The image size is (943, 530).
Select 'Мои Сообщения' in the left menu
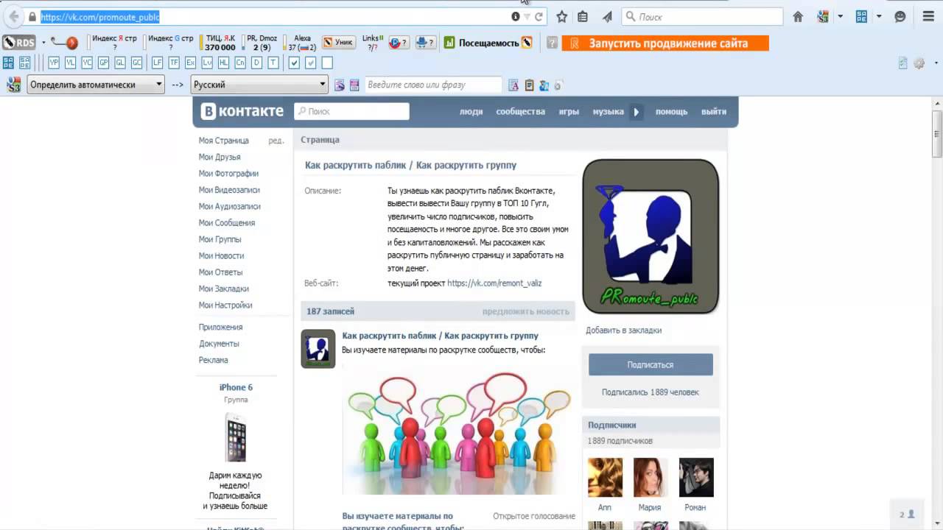coord(226,223)
